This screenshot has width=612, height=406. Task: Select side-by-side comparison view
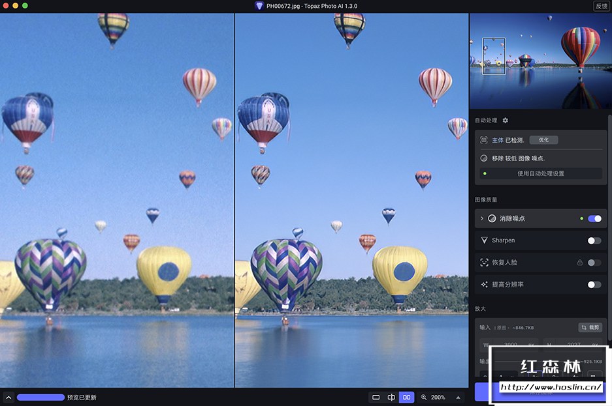click(406, 397)
